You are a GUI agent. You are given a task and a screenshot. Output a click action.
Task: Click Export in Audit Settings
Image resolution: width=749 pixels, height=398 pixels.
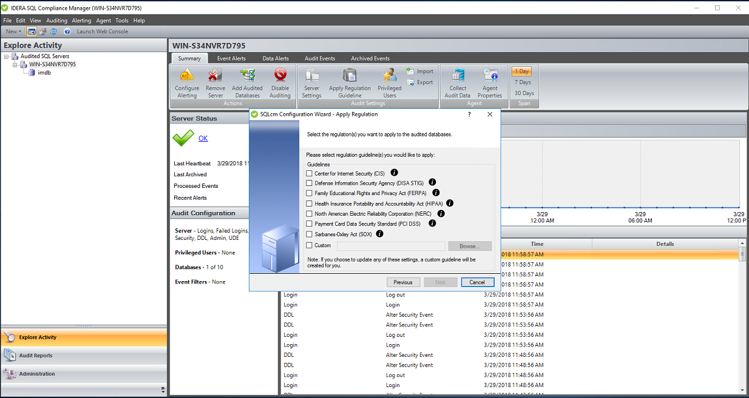(420, 82)
